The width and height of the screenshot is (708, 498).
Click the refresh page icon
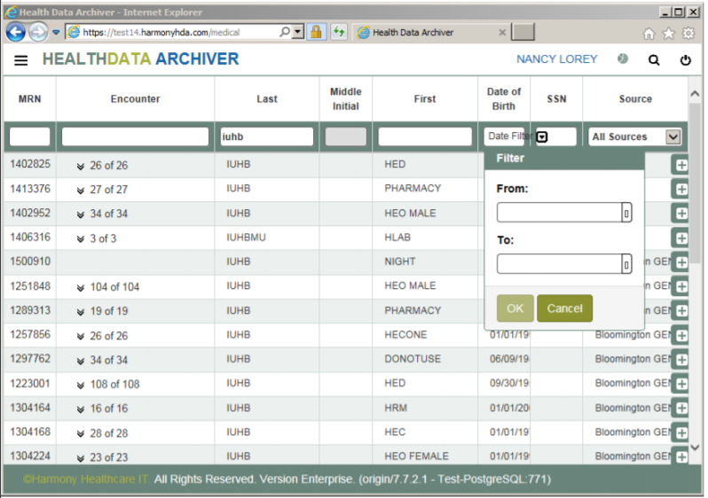(x=339, y=32)
